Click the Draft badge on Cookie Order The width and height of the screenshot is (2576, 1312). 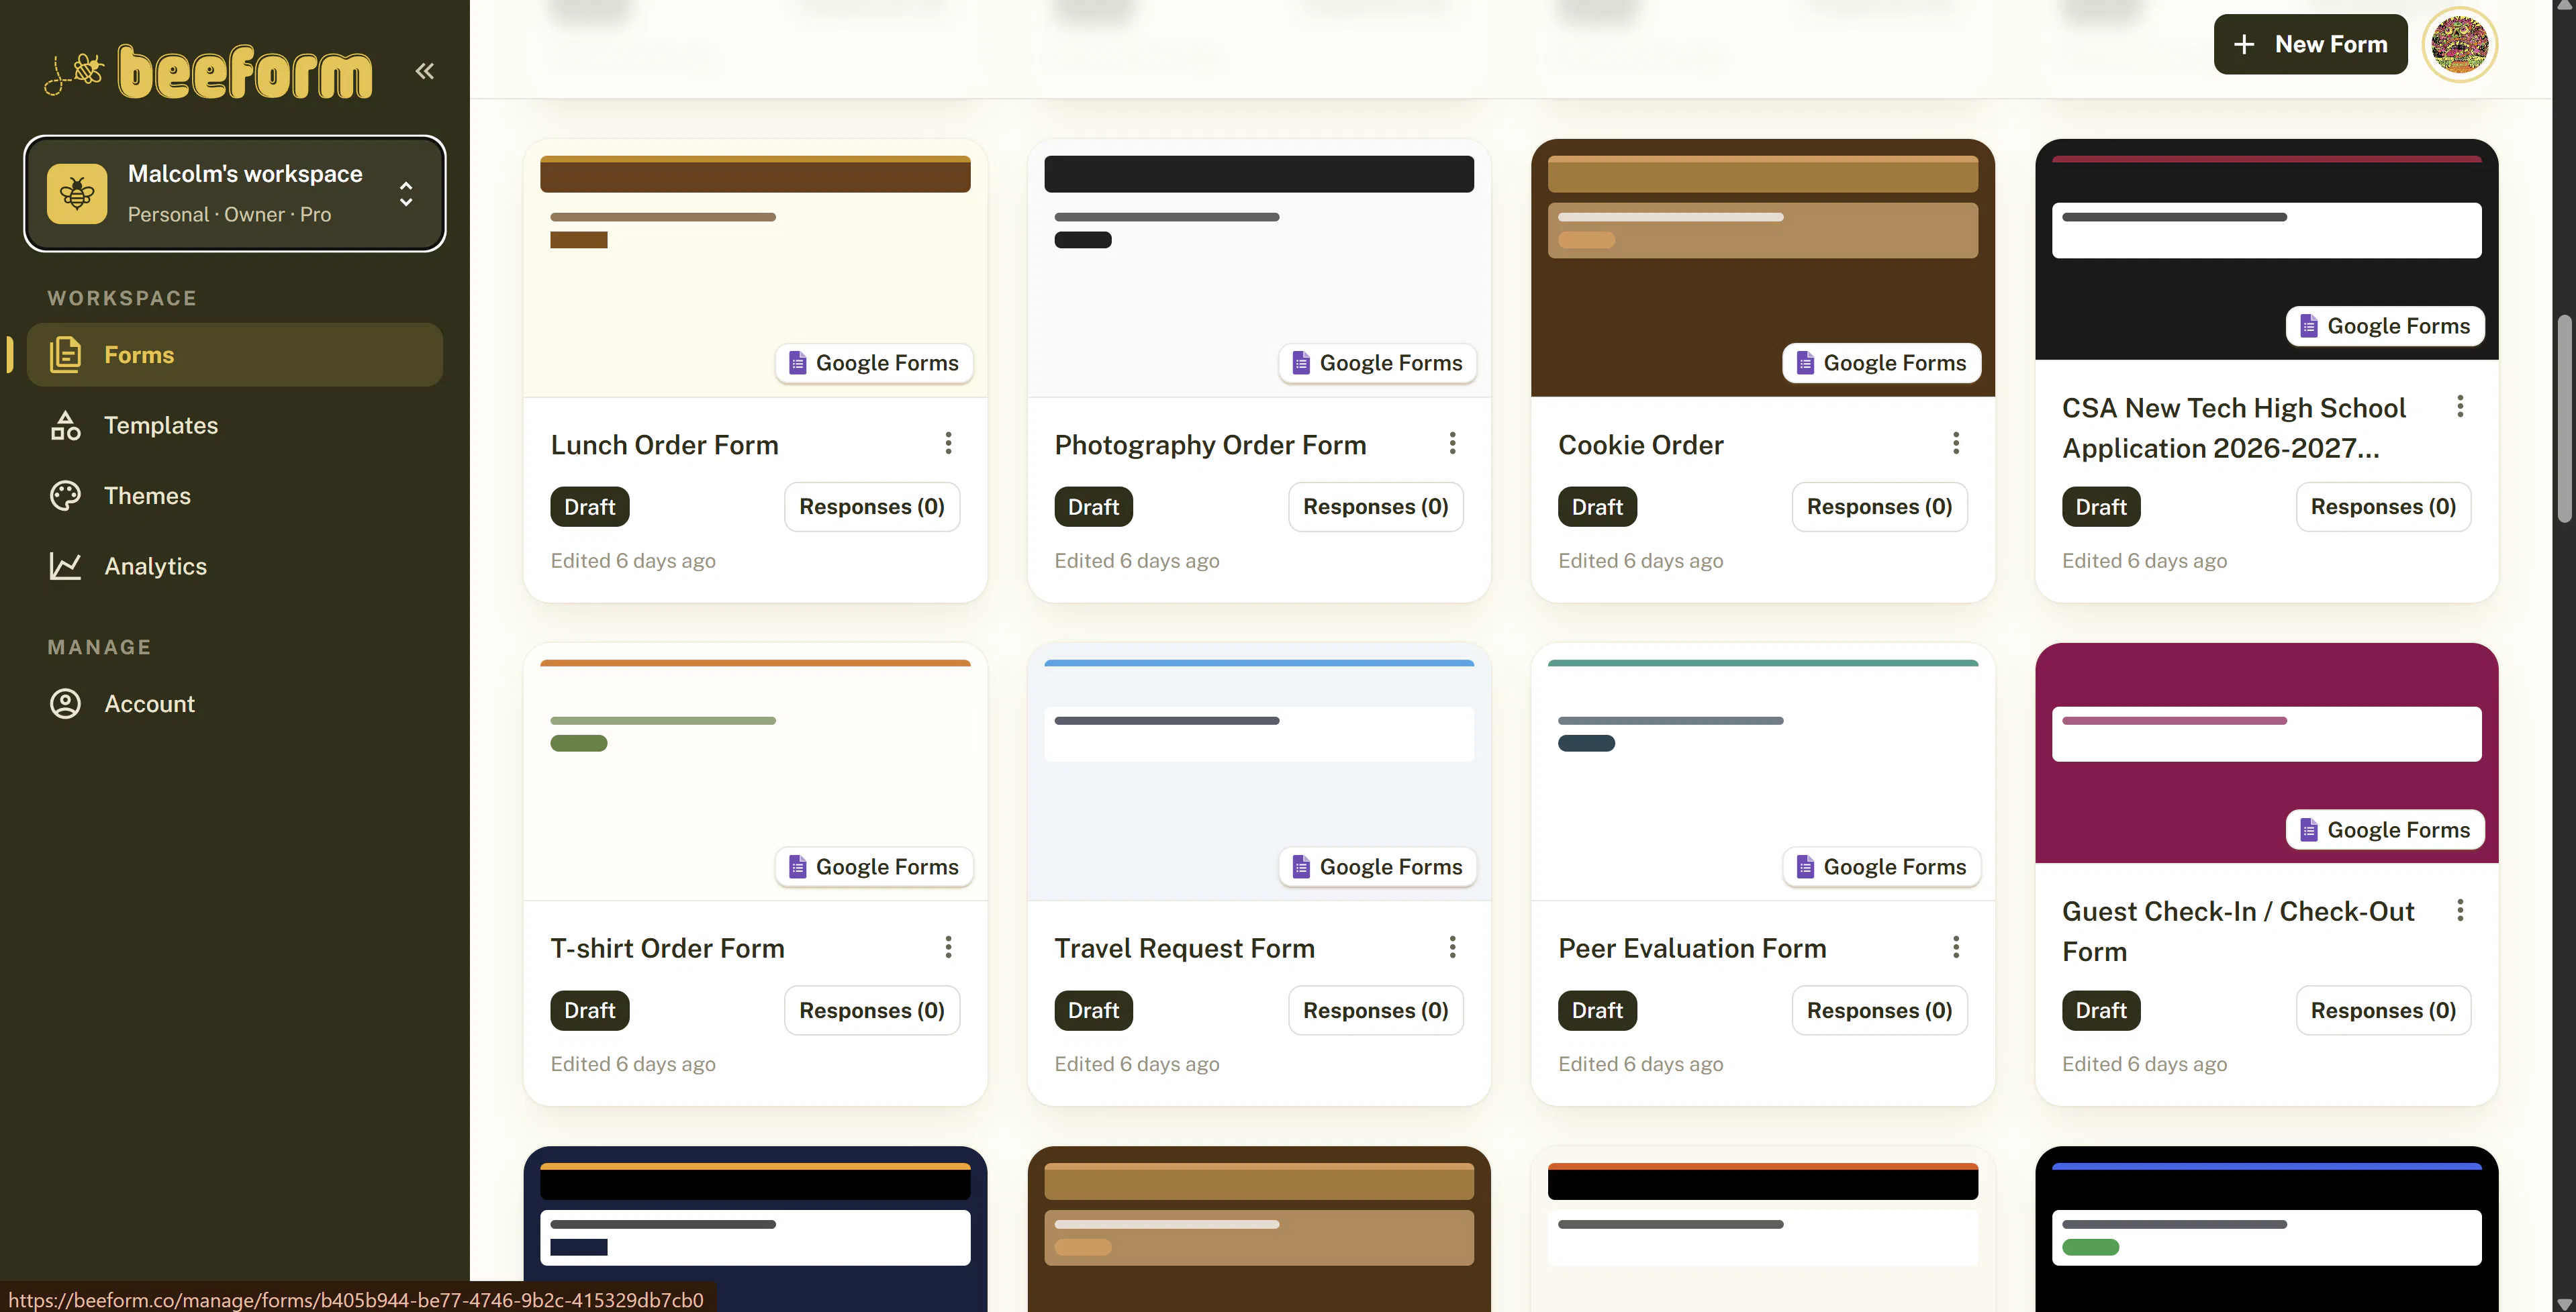coord(1597,507)
